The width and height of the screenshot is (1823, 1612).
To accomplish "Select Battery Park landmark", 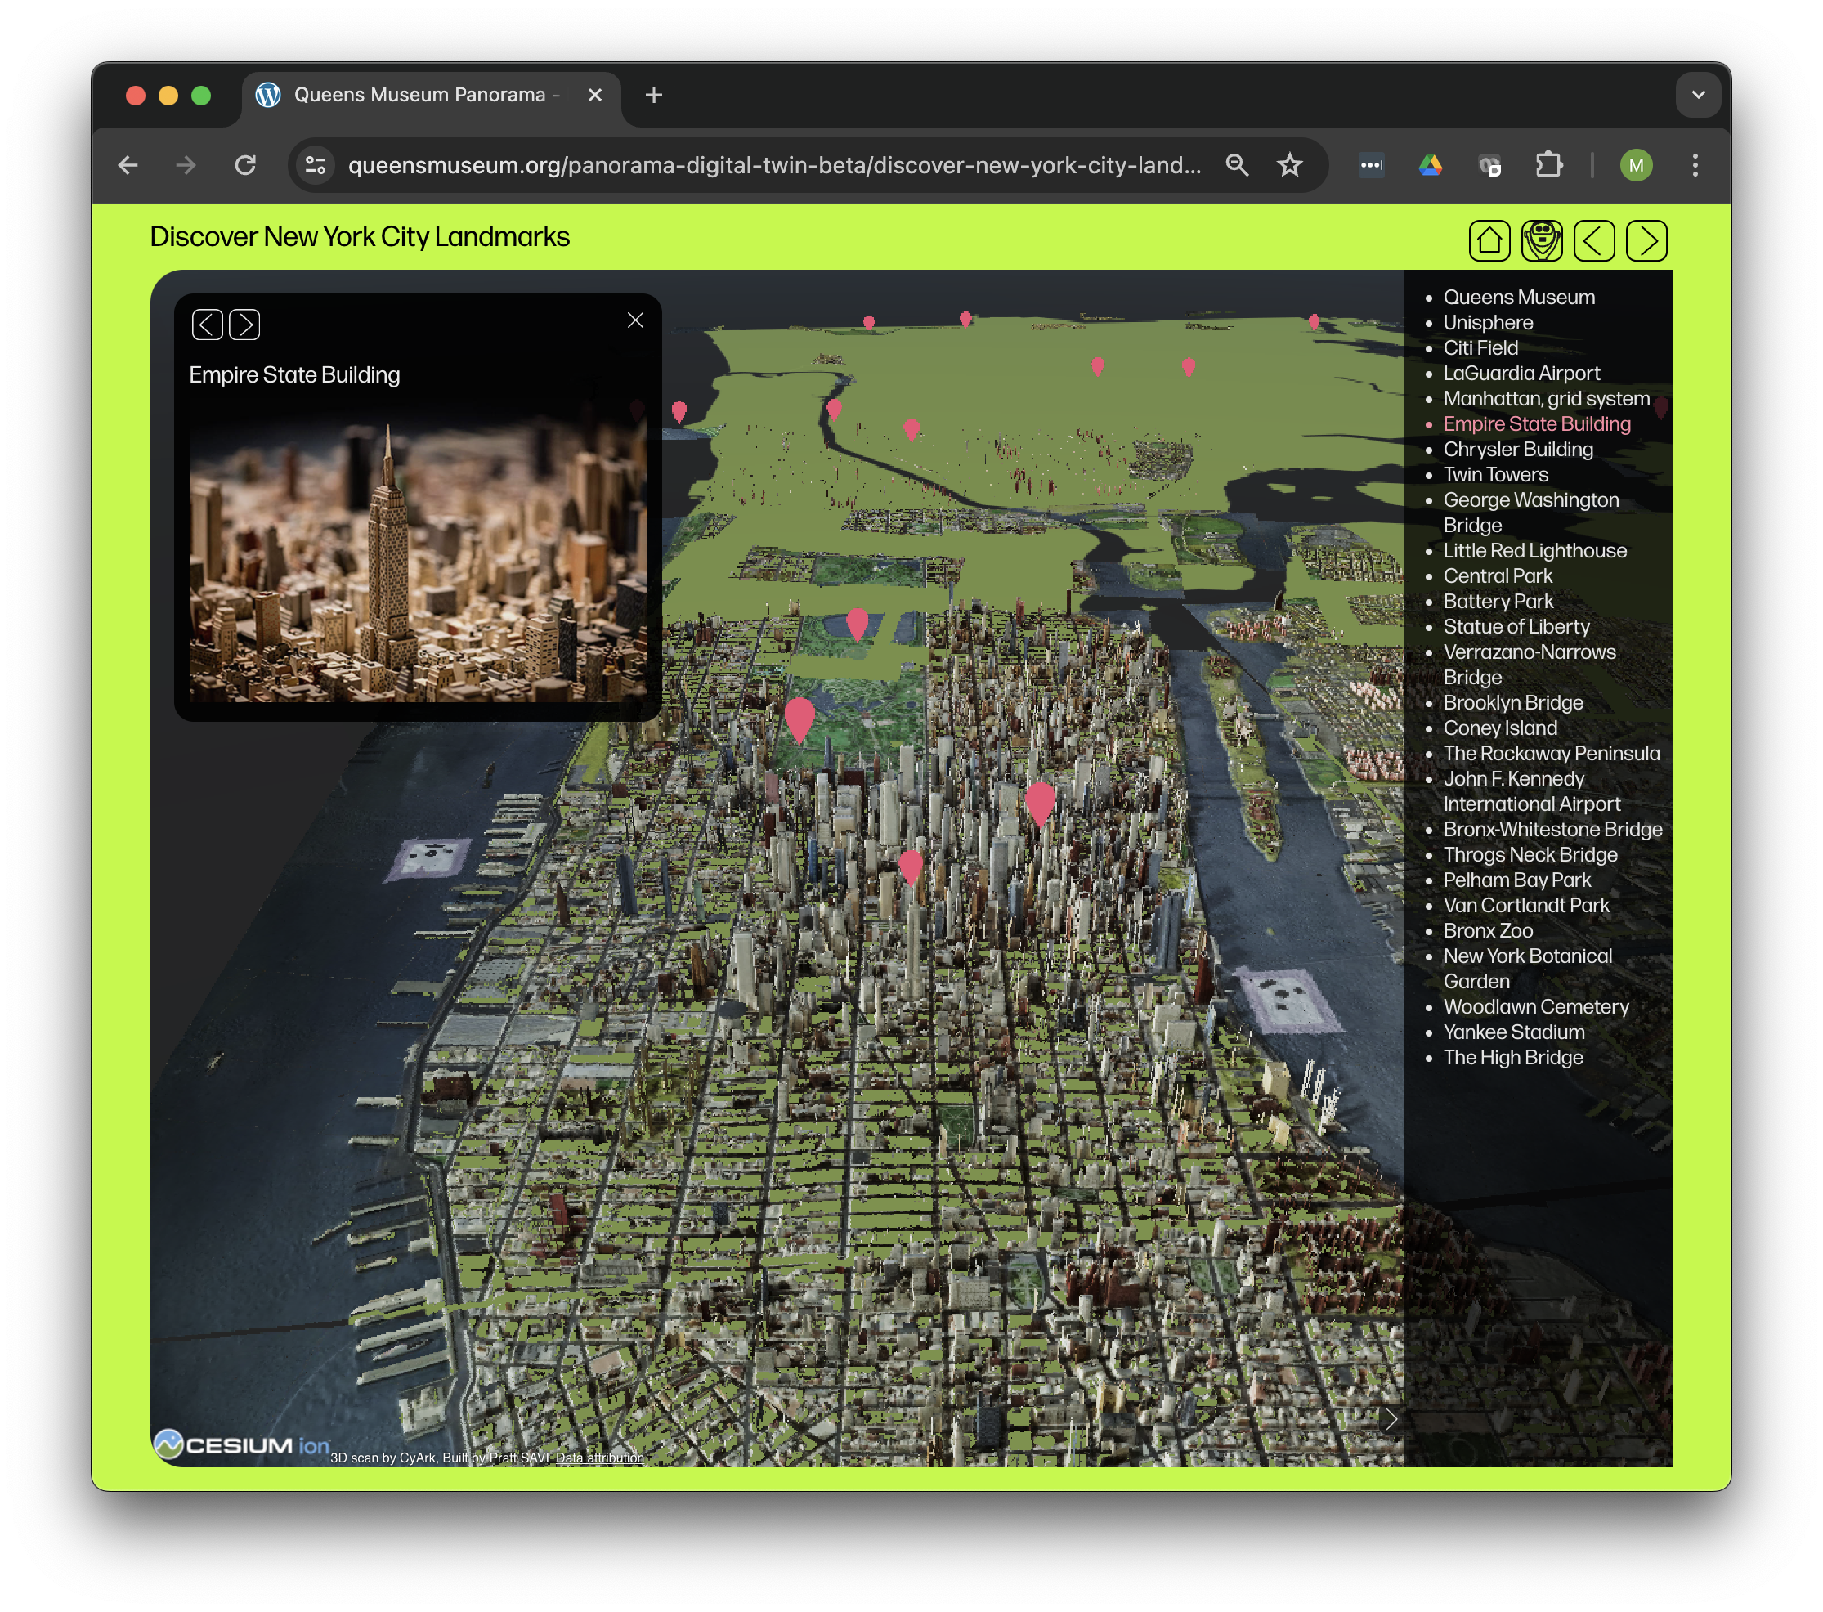I will (x=1498, y=601).
